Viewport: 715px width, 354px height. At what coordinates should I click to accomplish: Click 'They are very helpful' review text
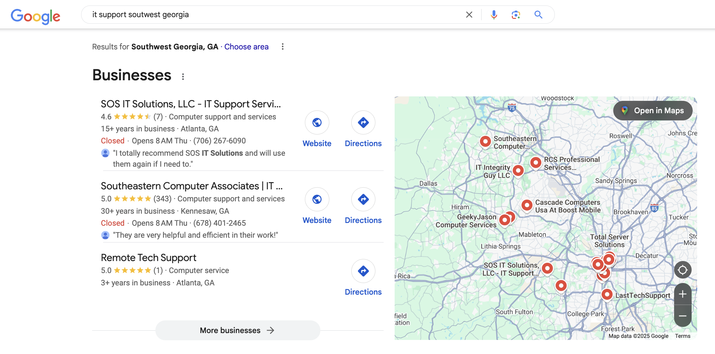tap(195, 235)
